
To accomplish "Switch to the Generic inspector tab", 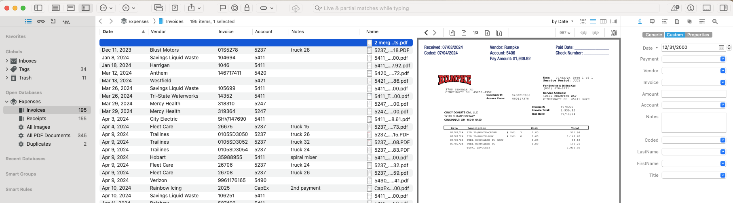I will [653, 35].
